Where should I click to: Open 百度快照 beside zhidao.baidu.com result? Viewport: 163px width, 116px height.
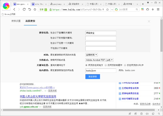click(52, 91)
